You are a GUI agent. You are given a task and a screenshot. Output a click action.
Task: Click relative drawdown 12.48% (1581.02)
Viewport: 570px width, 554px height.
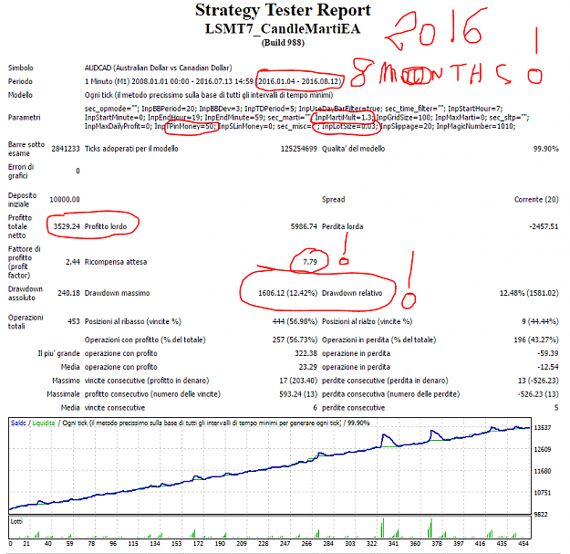(529, 293)
